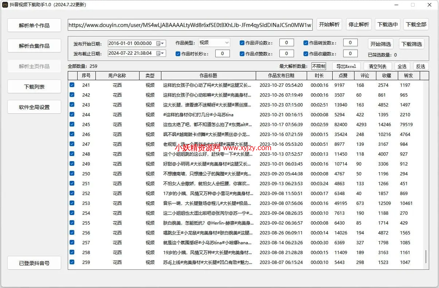This screenshot has width=439, height=288.
Task: Toggle the 作品点赞数≥ checkbox
Action: [x=242, y=54]
